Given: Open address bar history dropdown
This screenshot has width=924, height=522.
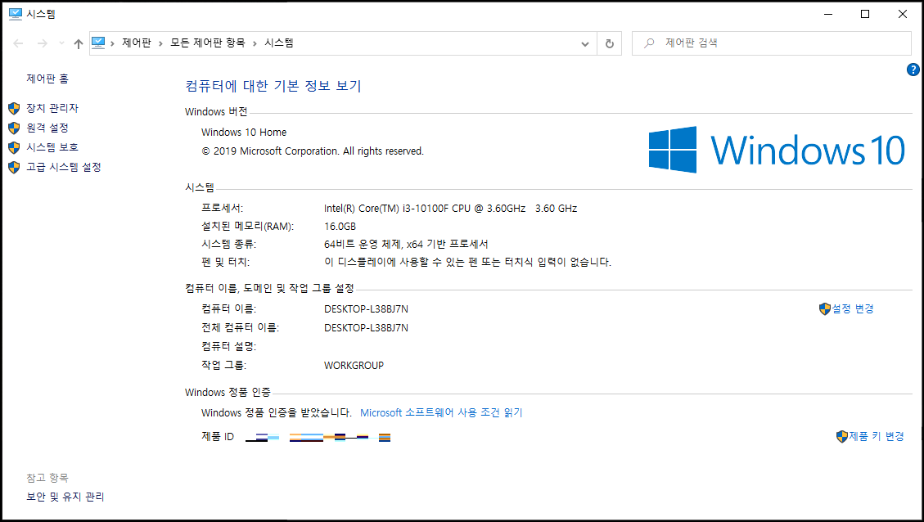Looking at the screenshot, I should (x=584, y=43).
